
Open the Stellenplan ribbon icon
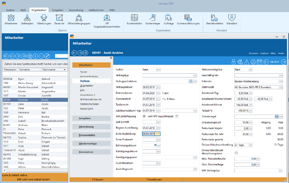(27, 20)
